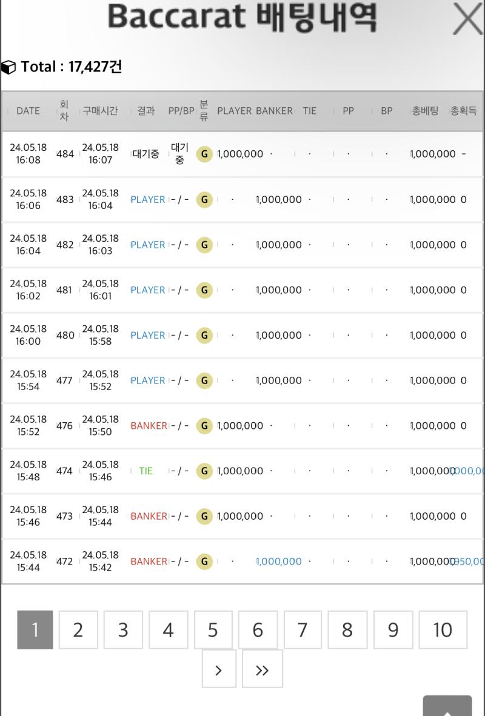485x716 pixels.
Task: Select page 1 in pagination
Action: 35,630
